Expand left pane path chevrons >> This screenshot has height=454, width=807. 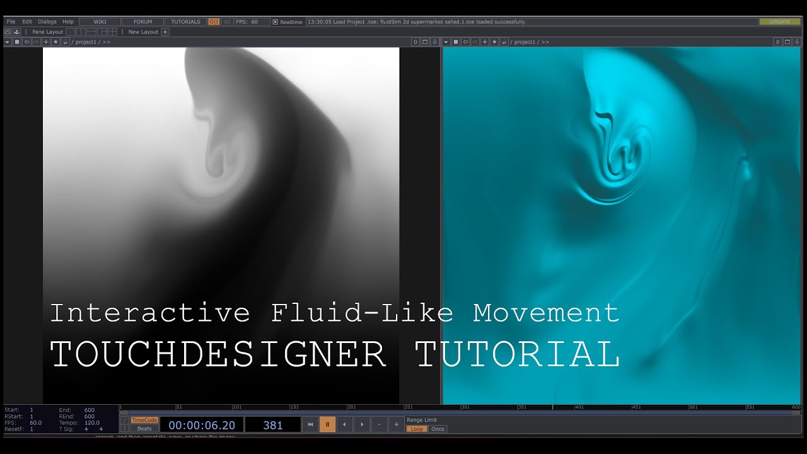click(107, 42)
